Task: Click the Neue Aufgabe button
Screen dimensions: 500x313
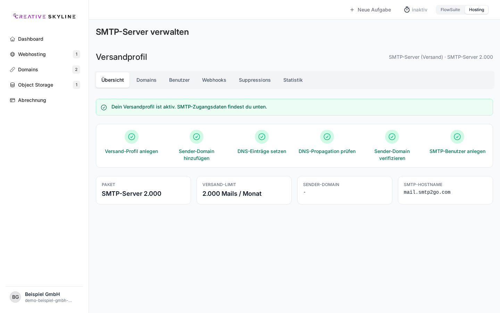Action: click(370, 10)
